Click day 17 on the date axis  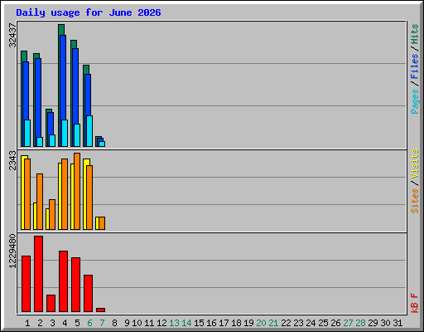(224, 323)
